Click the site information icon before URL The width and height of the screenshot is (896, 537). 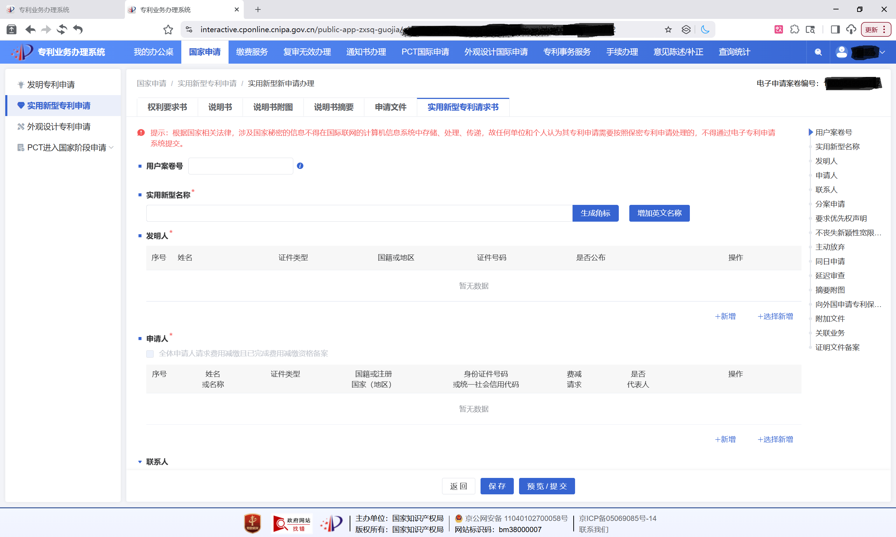tap(189, 30)
